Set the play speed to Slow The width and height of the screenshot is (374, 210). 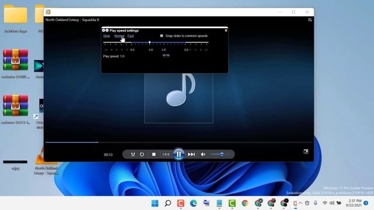coord(106,36)
